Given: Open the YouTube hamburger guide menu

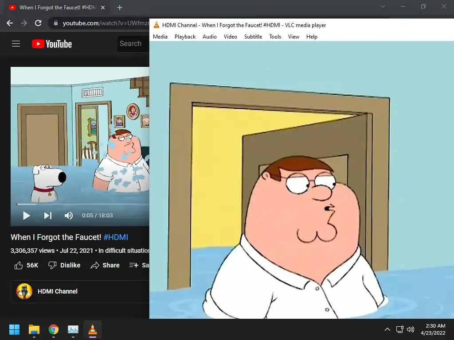Looking at the screenshot, I should pyautogui.click(x=16, y=44).
